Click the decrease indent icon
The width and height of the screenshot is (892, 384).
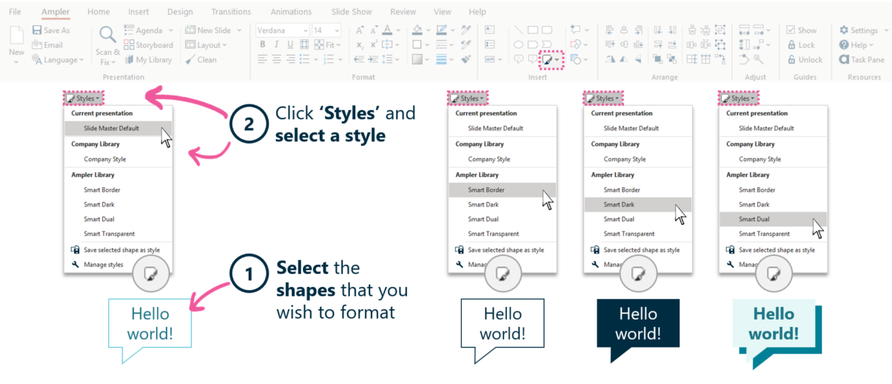tap(360, 60)
